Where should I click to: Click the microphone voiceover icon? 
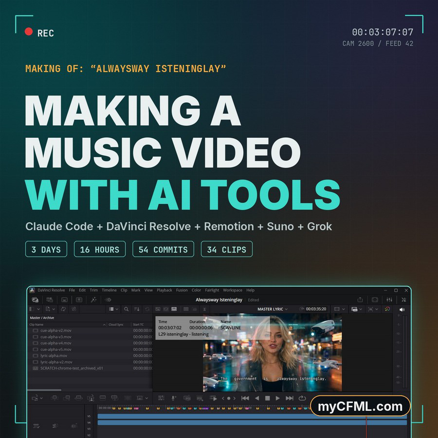click(173, 398)
